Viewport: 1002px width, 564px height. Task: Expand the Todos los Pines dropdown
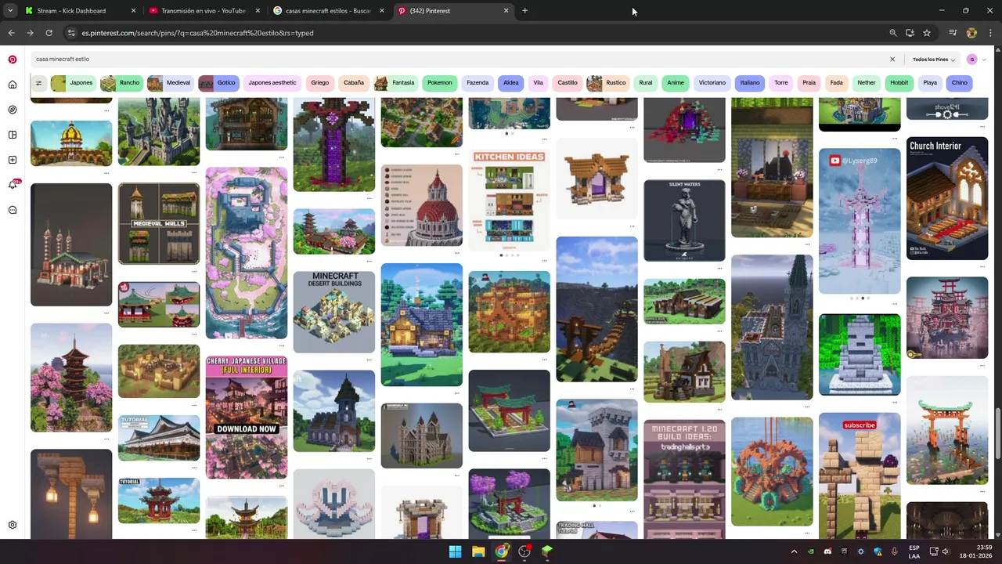coord(933,60)
